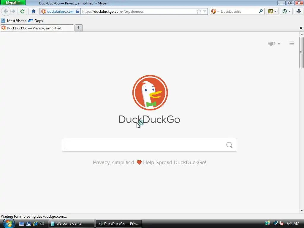The width and height of the screenshot is (304, 228).
Task: Click Switch between windows quick launch icon
Action: [x=28, y=224]
